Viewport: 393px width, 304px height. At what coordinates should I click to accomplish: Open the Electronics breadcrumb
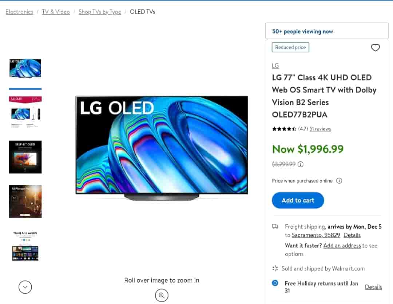pyautogui.click(x=19, y=12)
